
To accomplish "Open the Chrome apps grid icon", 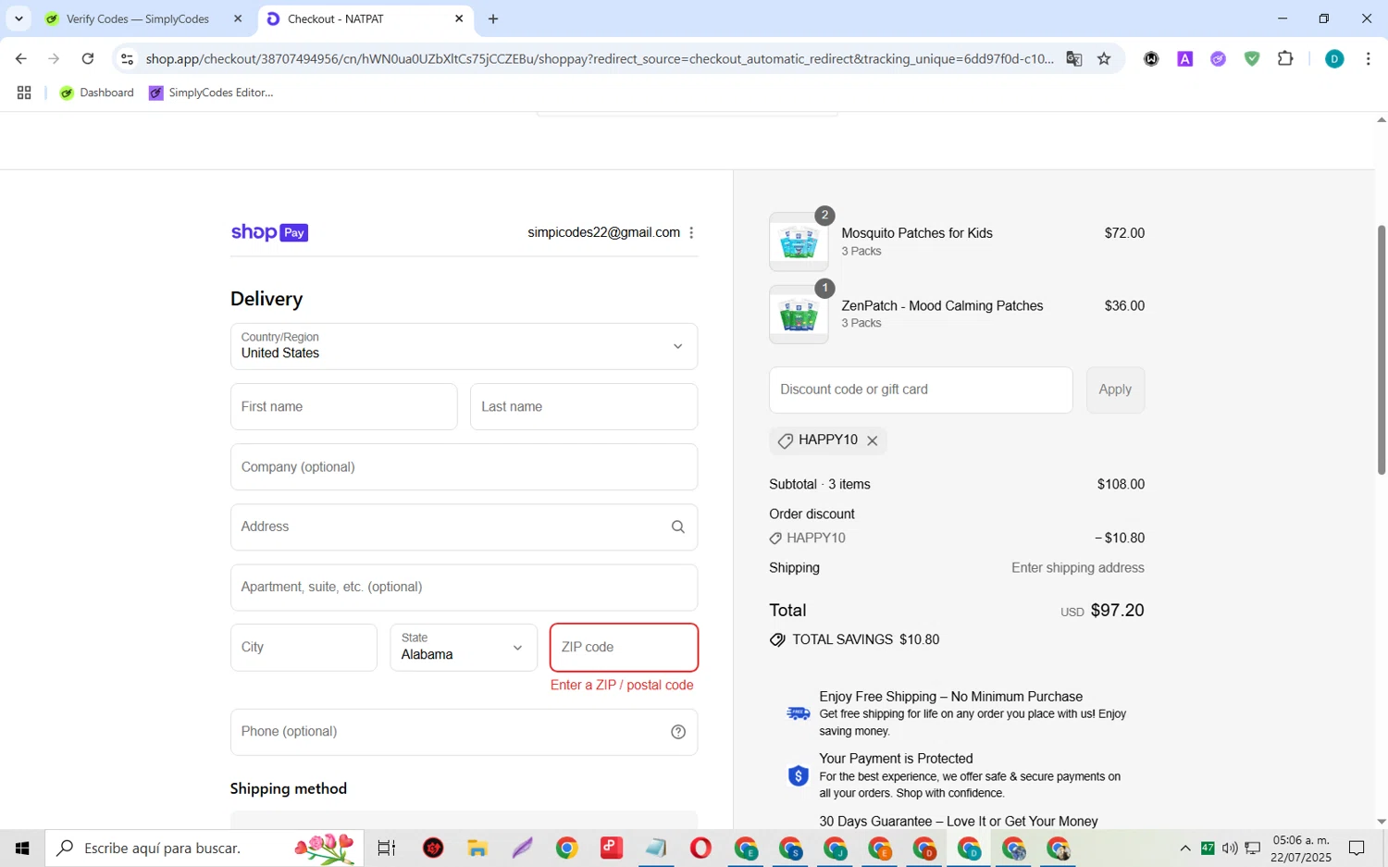I will coord(24,93).
